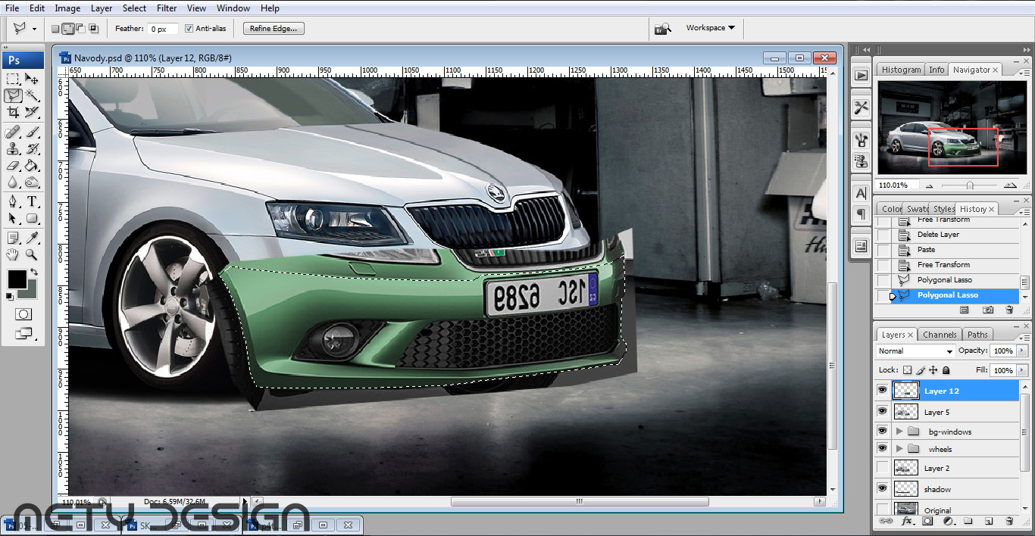
Task: Click the Refine Edge button
Action: click(274, 29)
